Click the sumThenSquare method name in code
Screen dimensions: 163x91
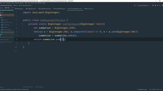tap(71, 24)
